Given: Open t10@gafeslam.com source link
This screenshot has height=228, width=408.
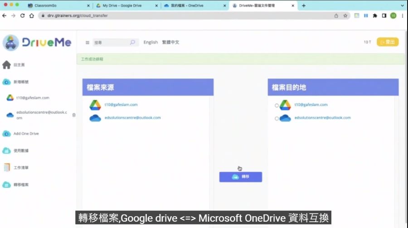Looking at the screenshot, I should point(121,105).
